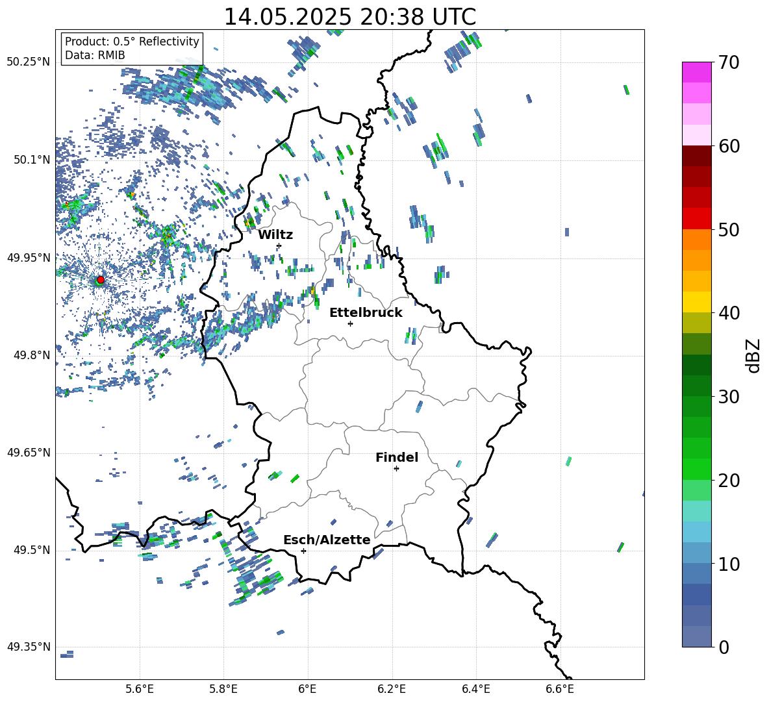Click the 60 value on colorbar
769x702 pixels.
click(728, 146)
